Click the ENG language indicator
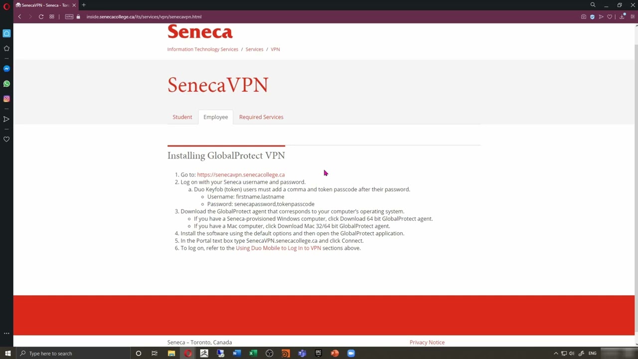The image size is (638, 359). (592, 354)
